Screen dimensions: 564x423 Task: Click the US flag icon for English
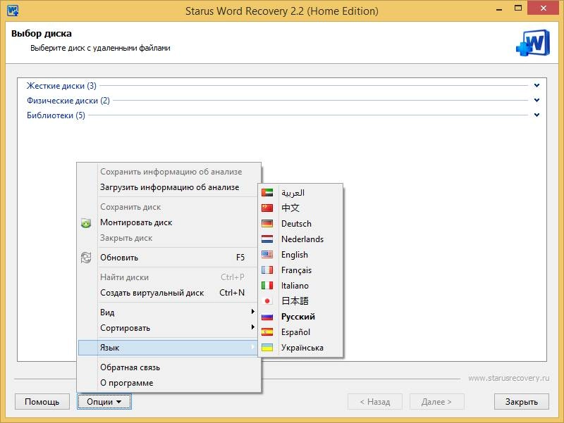(x=267, y=255)
